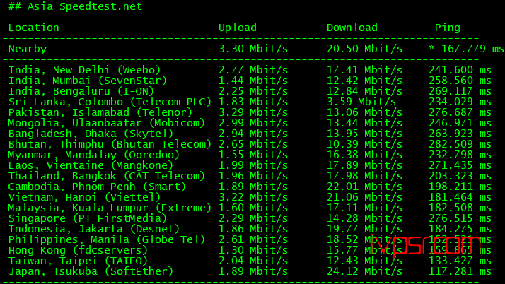
Task: Click the Upload column header
Action: tap(238, 28)
